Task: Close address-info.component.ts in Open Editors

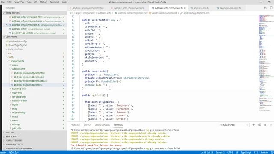Action: (6, 25)
